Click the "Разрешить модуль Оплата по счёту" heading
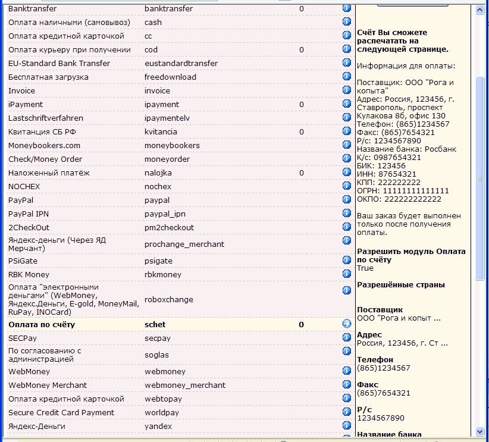The image size is (489, 442). coord(411,255)
